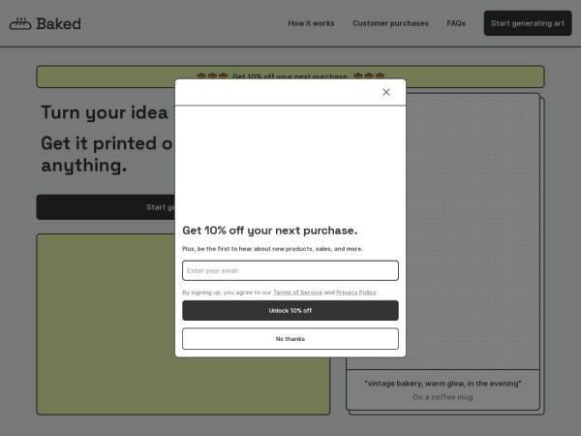
Task: Click the partially hidden dark Start button
Action: [x=105, y=206]
